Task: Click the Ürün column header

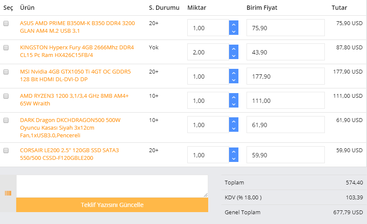Action: point(27,8)
